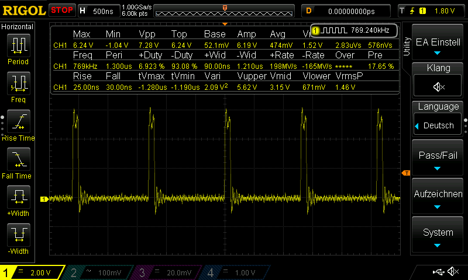Click the tVmax value -1.280us
468x280 pixels.
coord(153,87)
